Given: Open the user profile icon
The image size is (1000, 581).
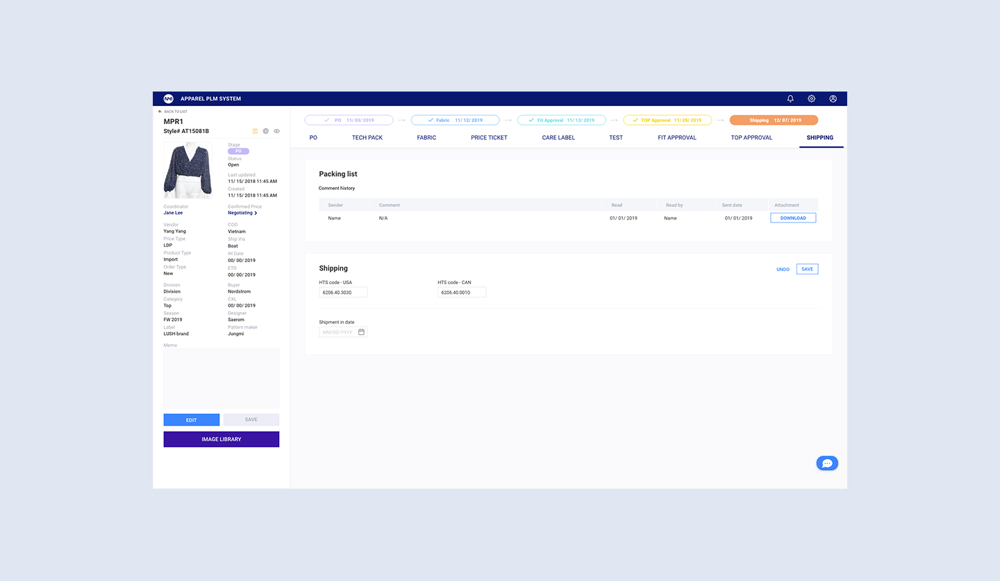Looking at the screenshot, I should coord(833,98).
